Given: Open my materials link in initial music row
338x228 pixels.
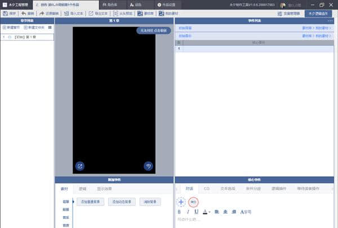Looking at the screenshot, I should click(322, 36).
